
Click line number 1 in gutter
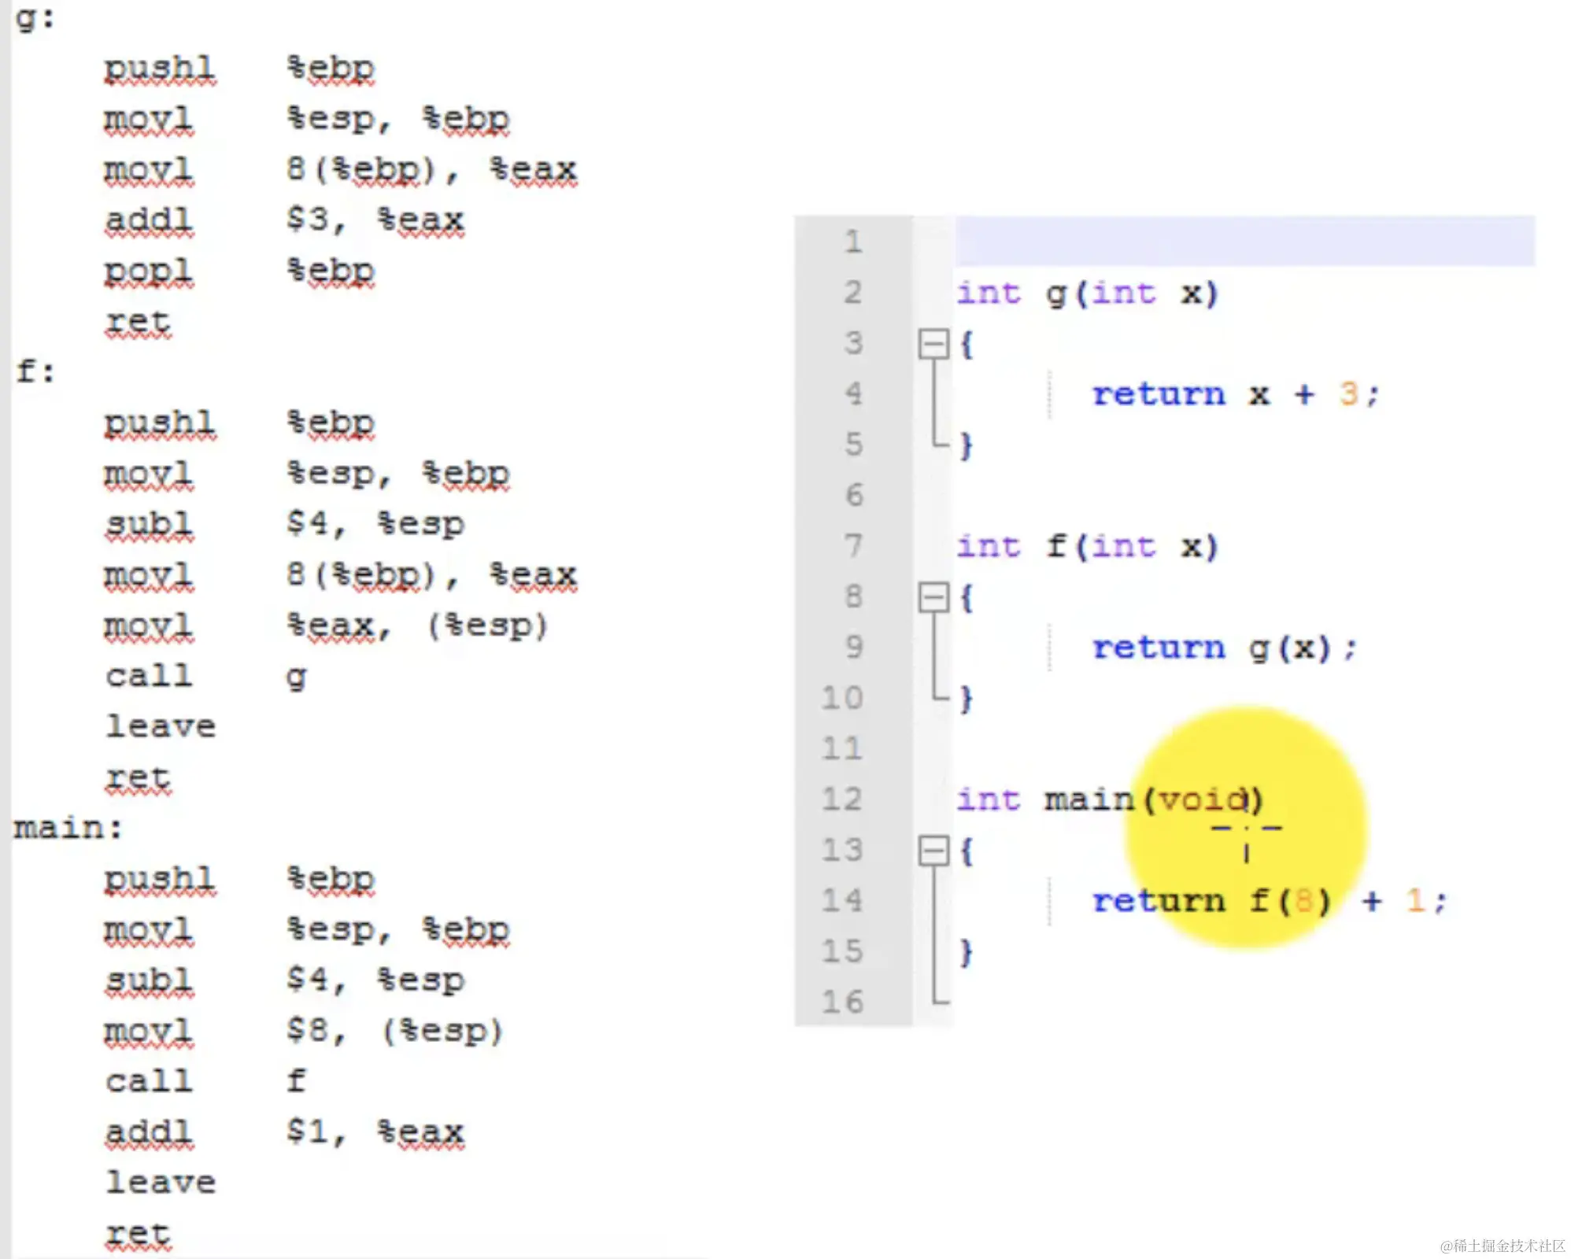(x=853, y=242)
